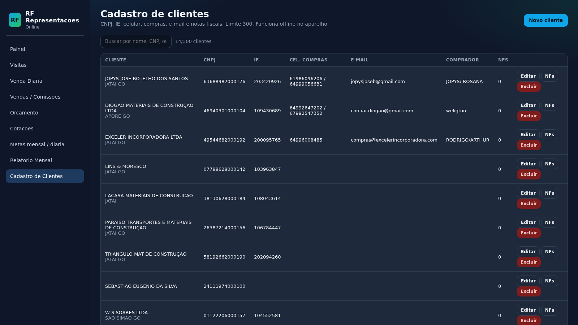Viewport: 578px width, 325px height.
Task: Navigate to Orcamento
Action: (x=45, y=113)
